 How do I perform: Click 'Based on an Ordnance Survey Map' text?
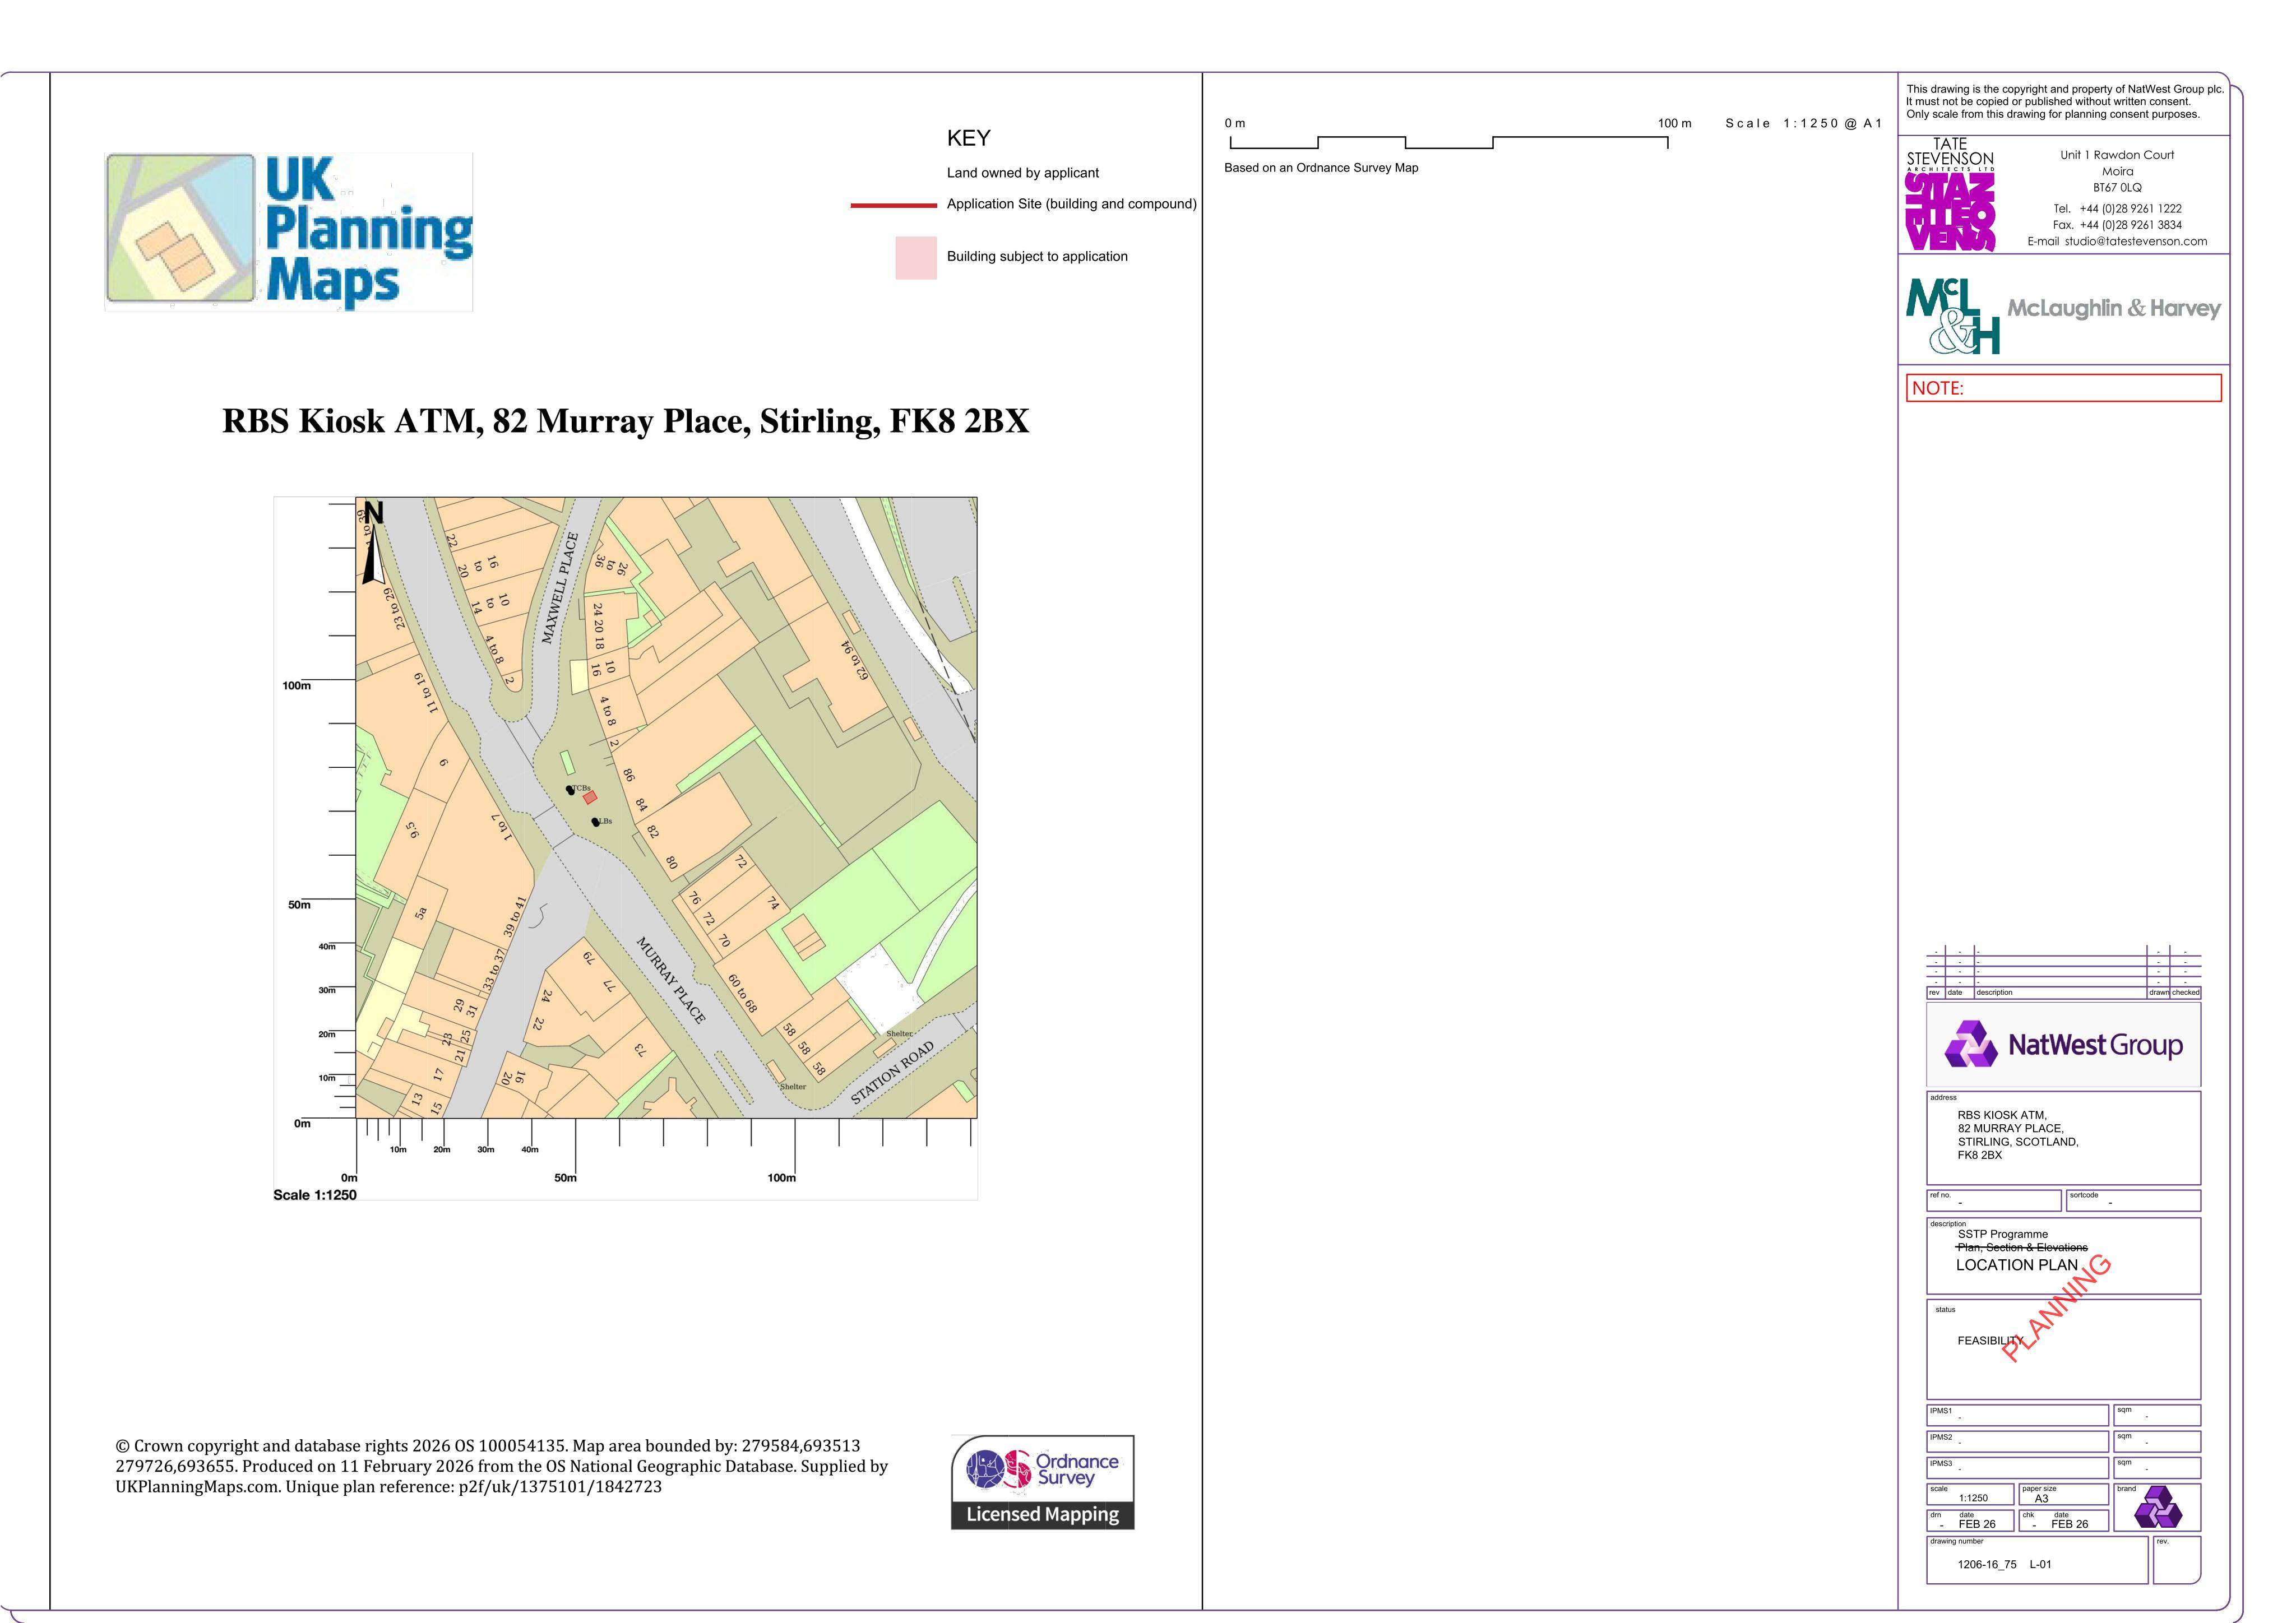click(1321, 168)
